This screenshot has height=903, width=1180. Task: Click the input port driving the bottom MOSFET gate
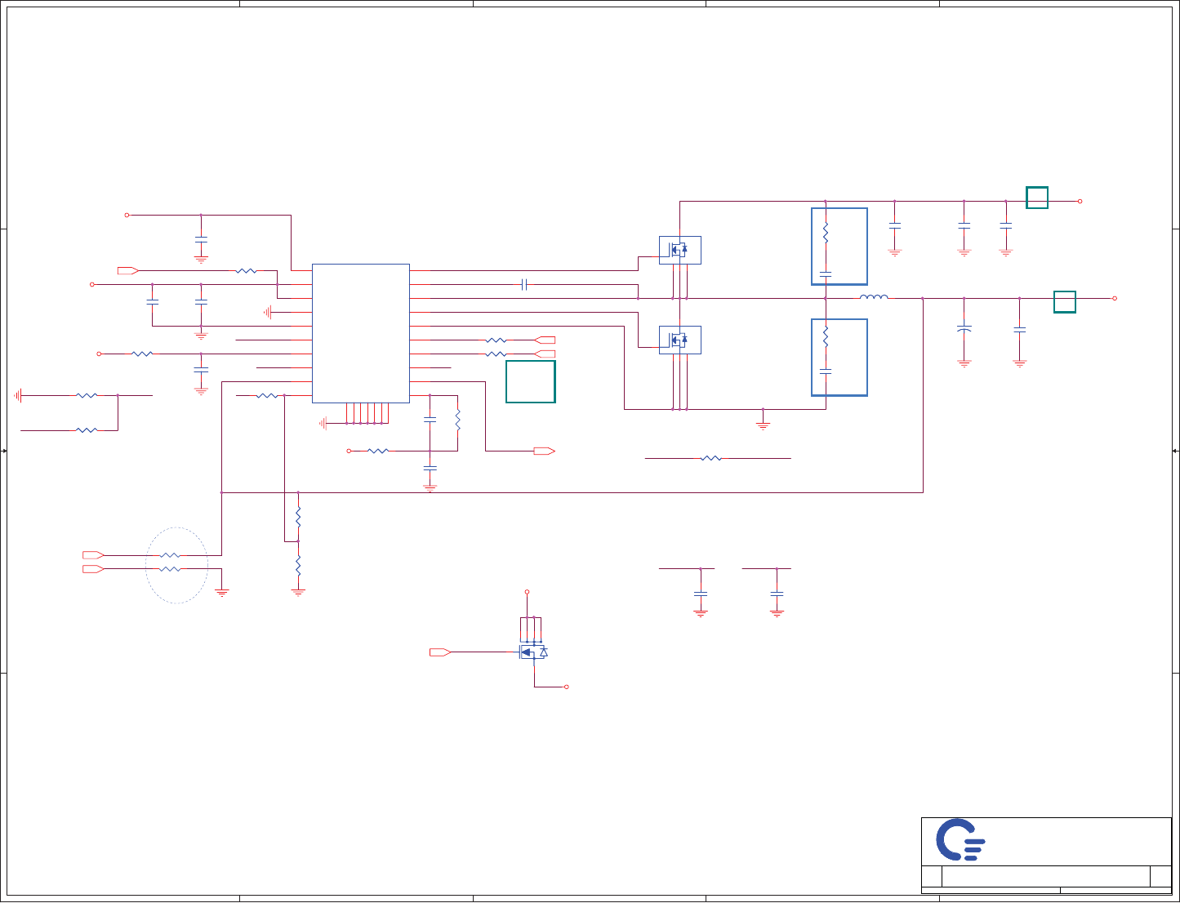coord(441,652)
